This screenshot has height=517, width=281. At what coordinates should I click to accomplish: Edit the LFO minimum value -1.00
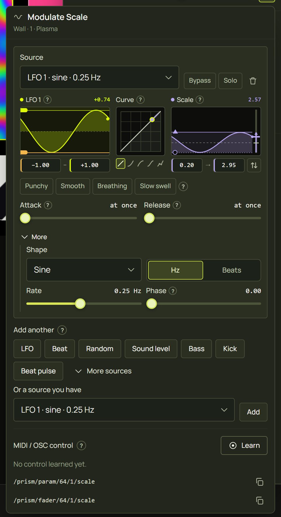coord(40,165)
